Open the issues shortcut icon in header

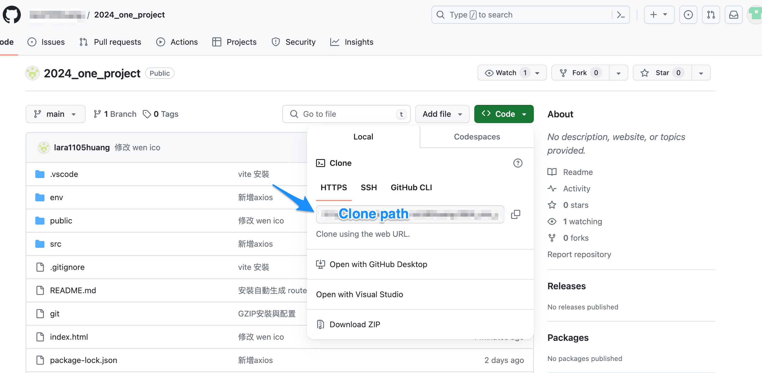point(688,15)
